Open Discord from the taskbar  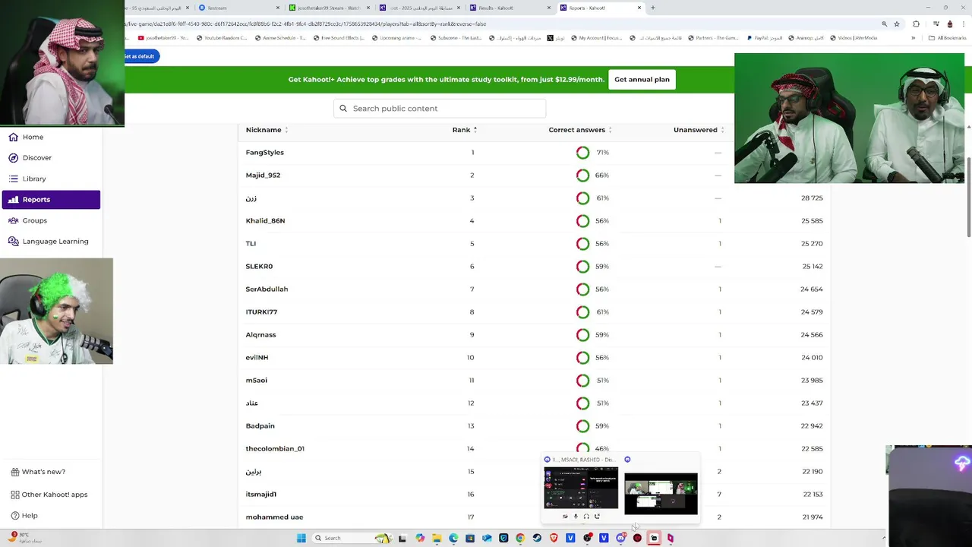tap(620, 538)
